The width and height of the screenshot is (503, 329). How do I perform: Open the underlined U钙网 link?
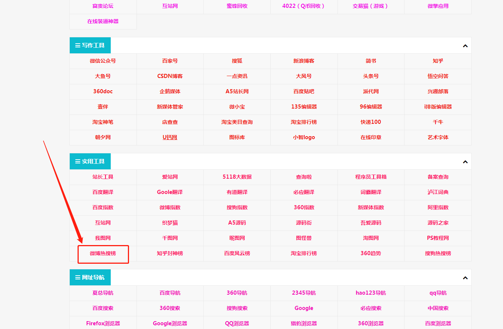click(x=170, y=137)
